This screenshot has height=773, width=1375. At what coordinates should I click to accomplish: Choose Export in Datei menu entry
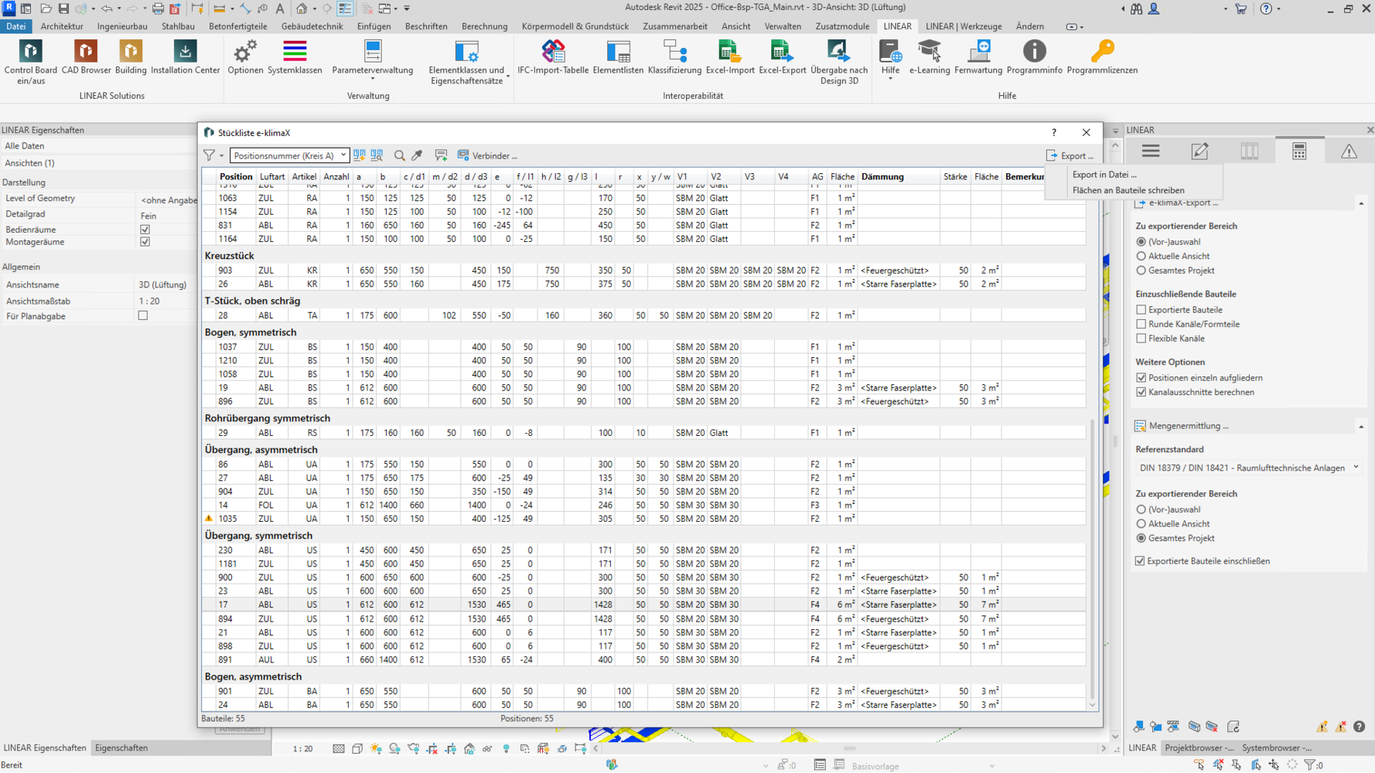tap(1104, 175)
